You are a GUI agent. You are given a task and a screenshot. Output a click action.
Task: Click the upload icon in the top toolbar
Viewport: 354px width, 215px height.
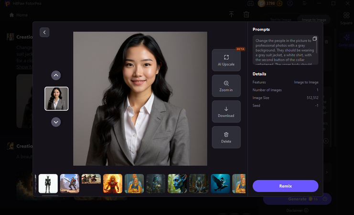click(x=231, y=15)
